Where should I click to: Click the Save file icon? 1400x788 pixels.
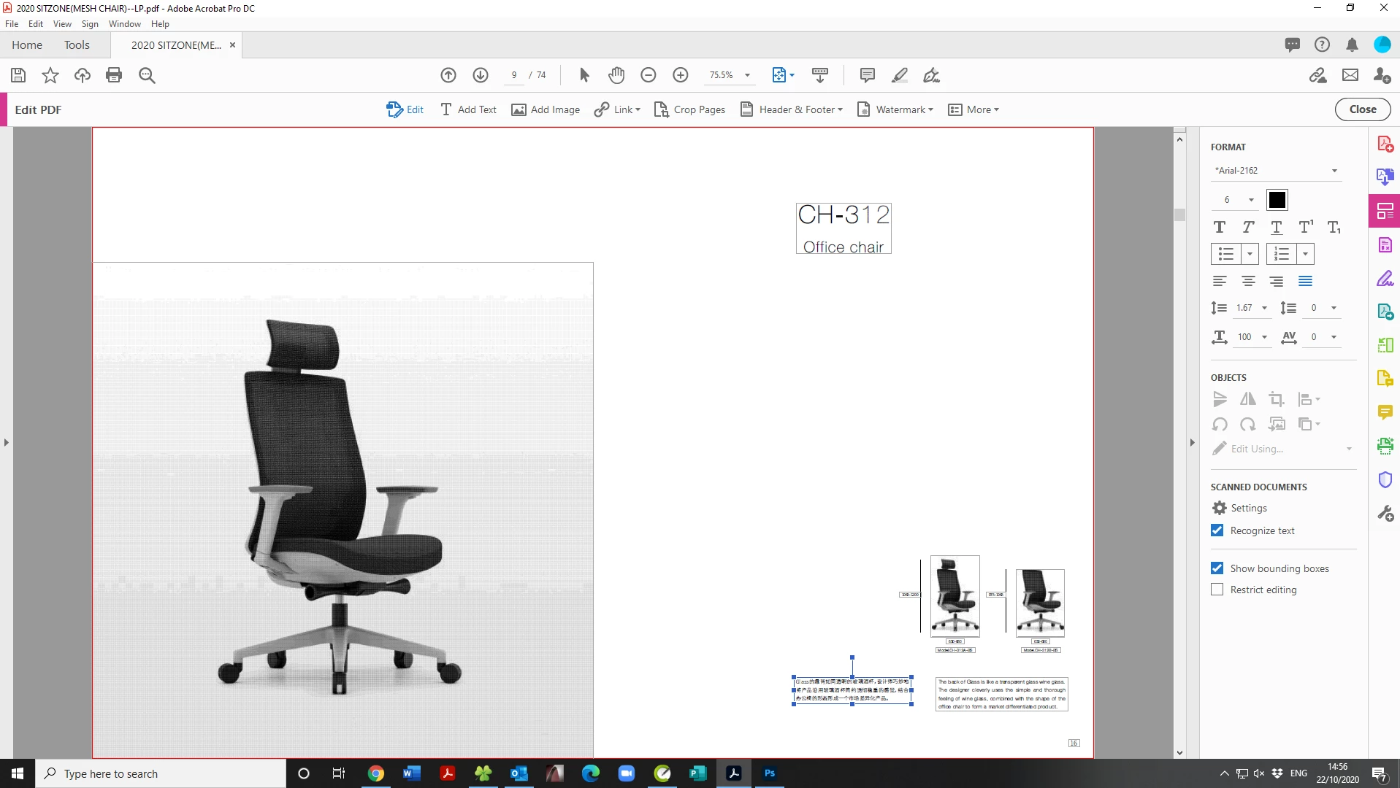[18, 75]
